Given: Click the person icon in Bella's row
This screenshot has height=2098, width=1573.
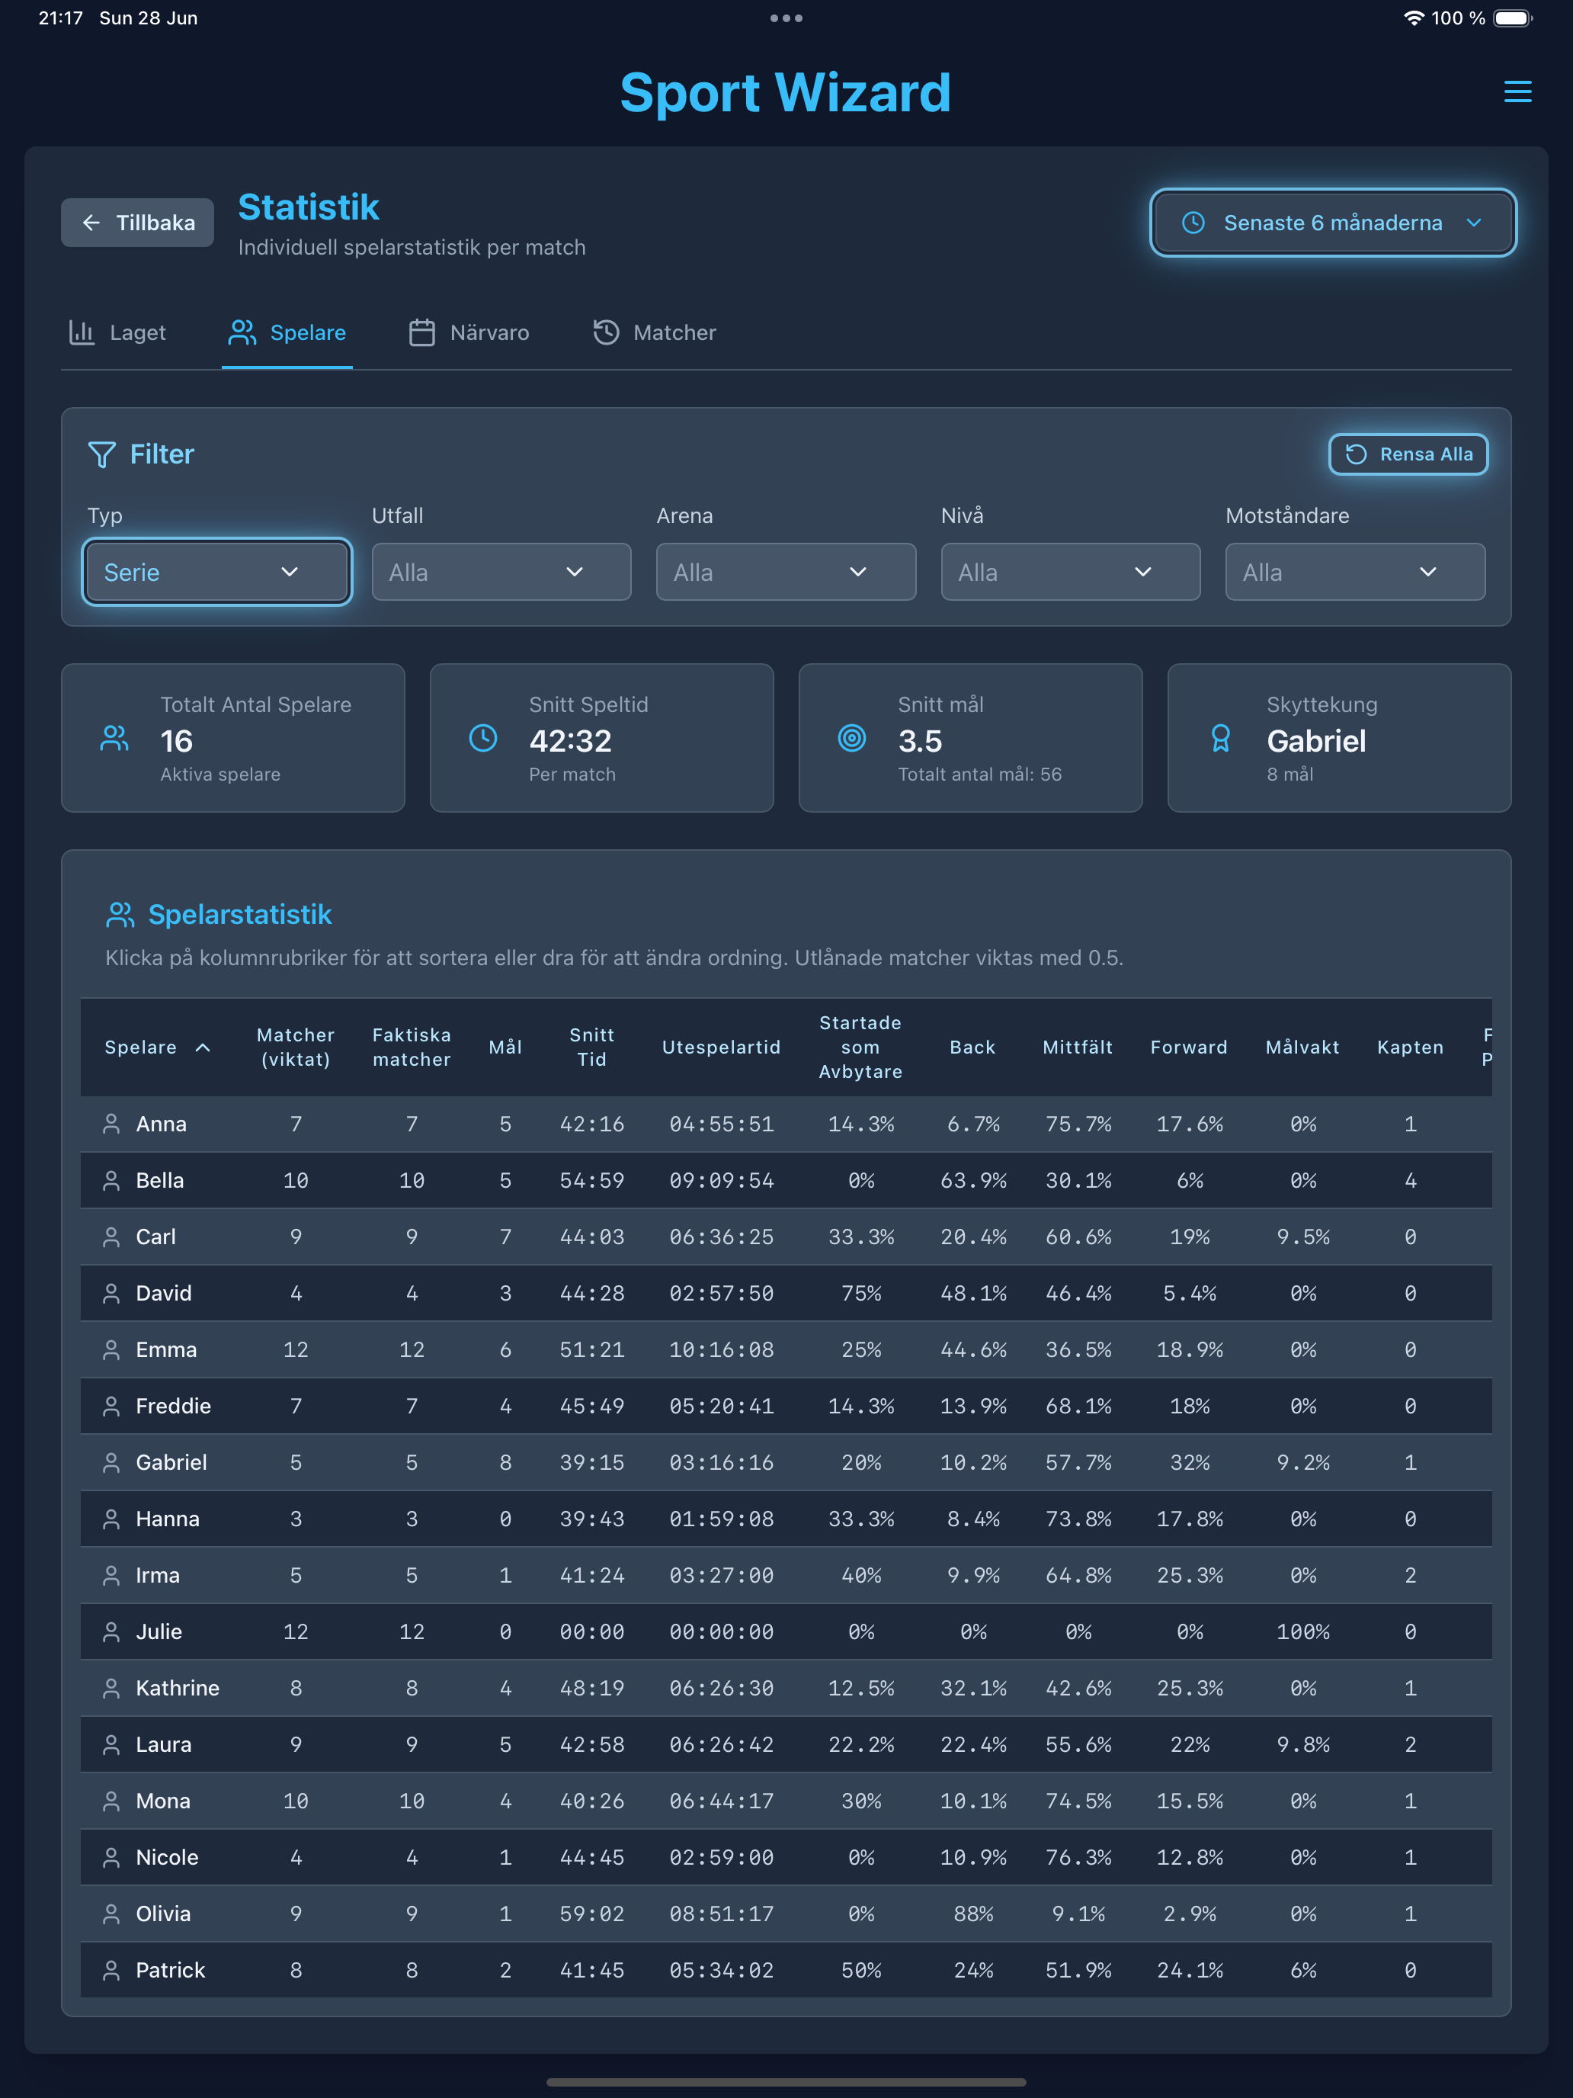Looking at the screenshot, I should coord(111,1181).
